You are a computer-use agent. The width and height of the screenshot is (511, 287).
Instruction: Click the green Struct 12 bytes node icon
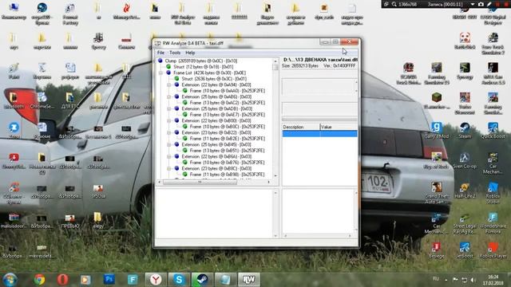[168, 66]
